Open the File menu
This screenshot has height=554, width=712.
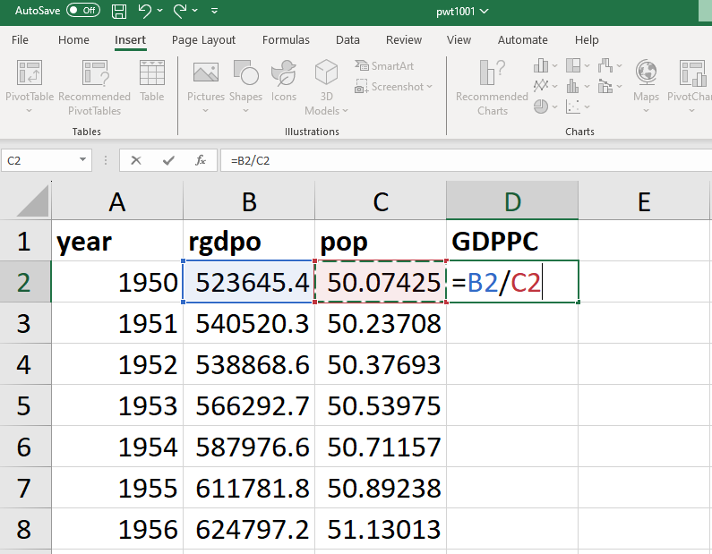[20, 40]
